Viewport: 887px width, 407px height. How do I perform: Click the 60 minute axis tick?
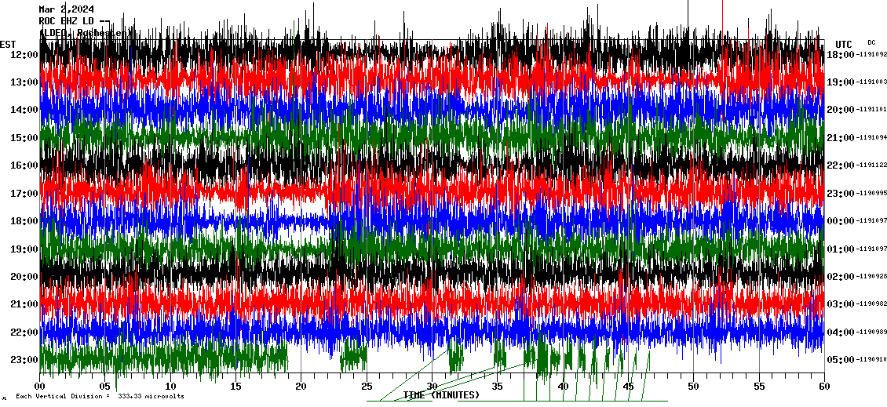pos(823,387)
